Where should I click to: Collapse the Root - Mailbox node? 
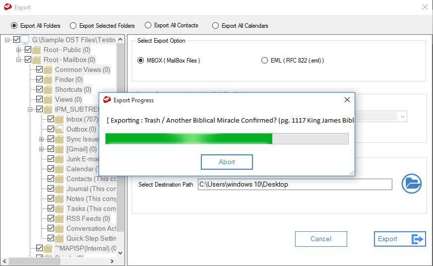click(18, 60)
